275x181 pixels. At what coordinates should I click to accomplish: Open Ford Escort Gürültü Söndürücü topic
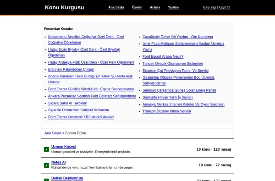coord(91,89)
